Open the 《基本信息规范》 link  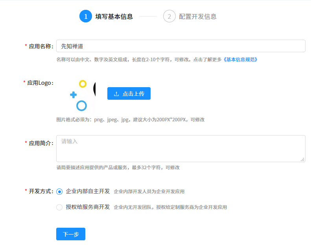pos(240,59)
